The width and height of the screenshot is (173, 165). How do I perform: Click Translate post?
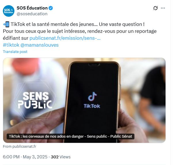point(15,52)
